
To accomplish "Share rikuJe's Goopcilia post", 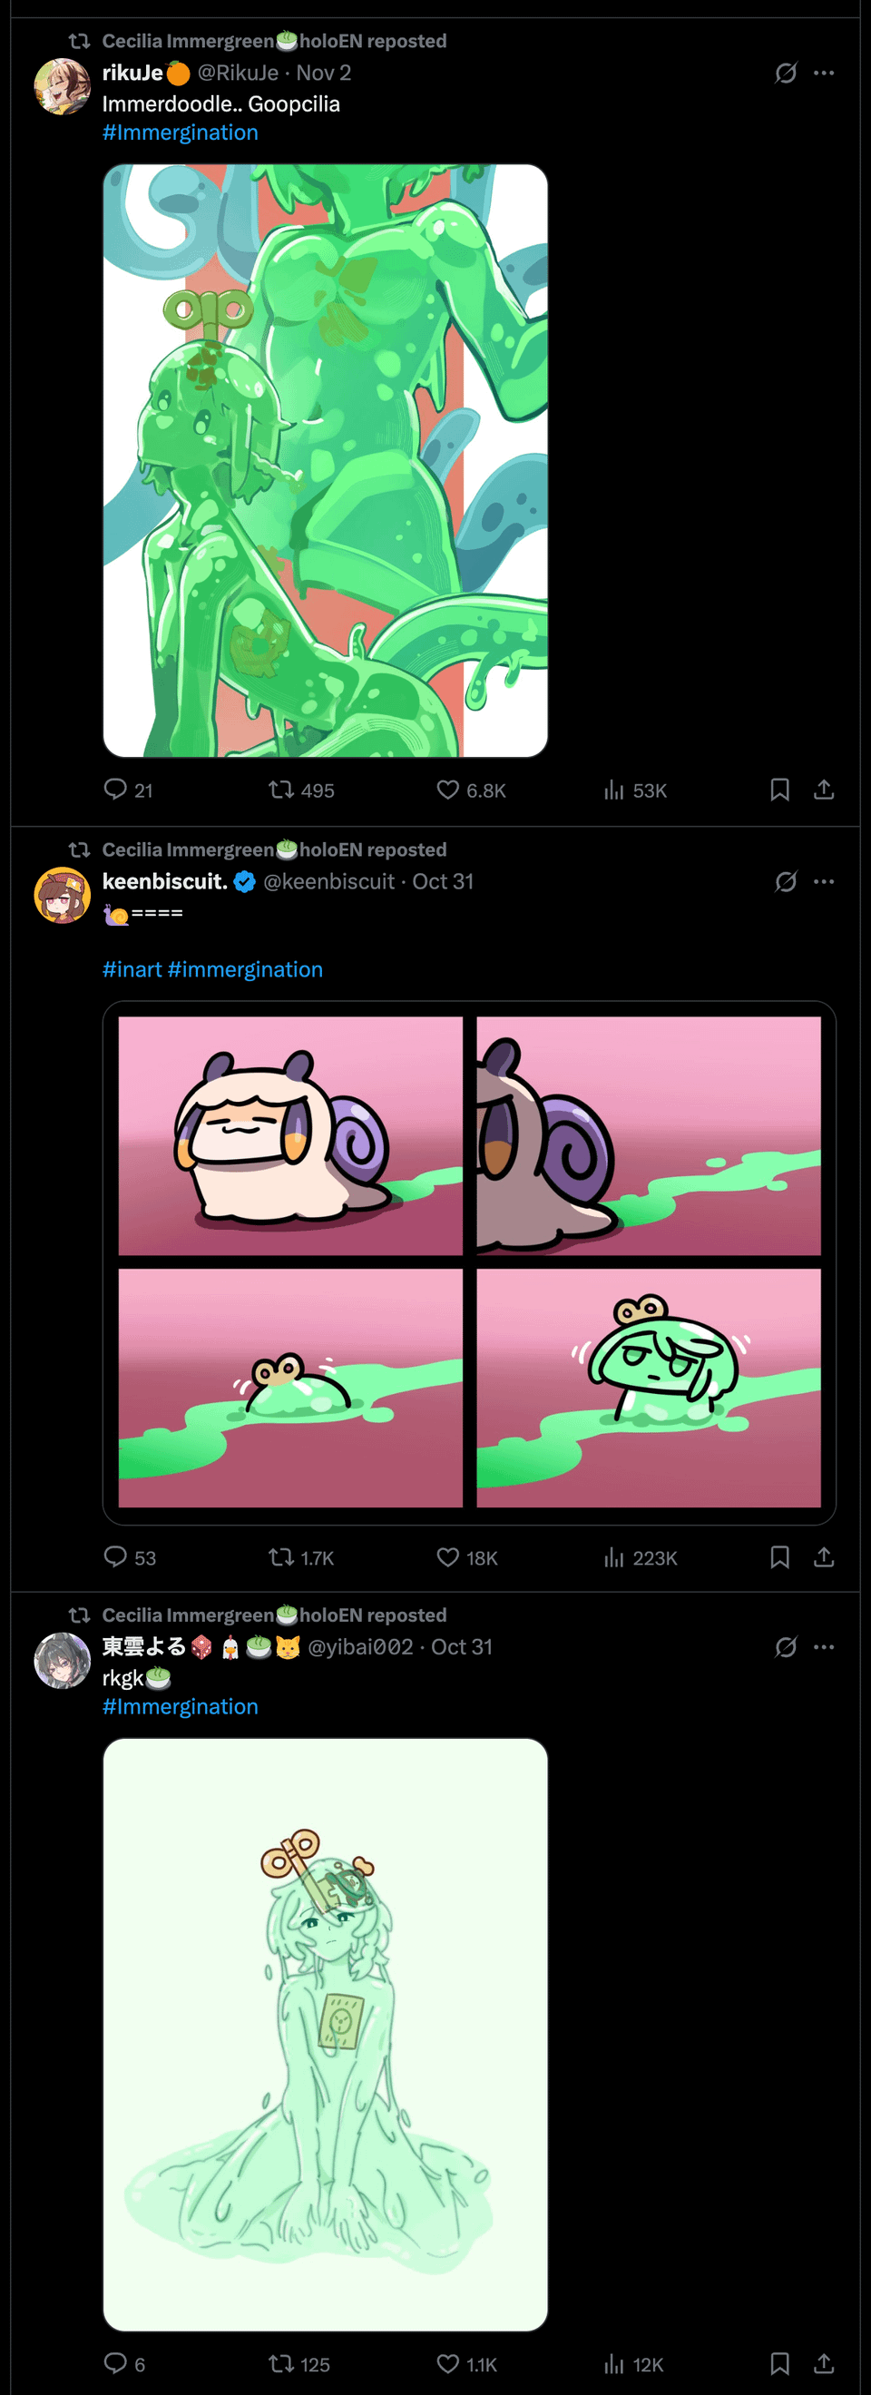I will tap(824, 790).
